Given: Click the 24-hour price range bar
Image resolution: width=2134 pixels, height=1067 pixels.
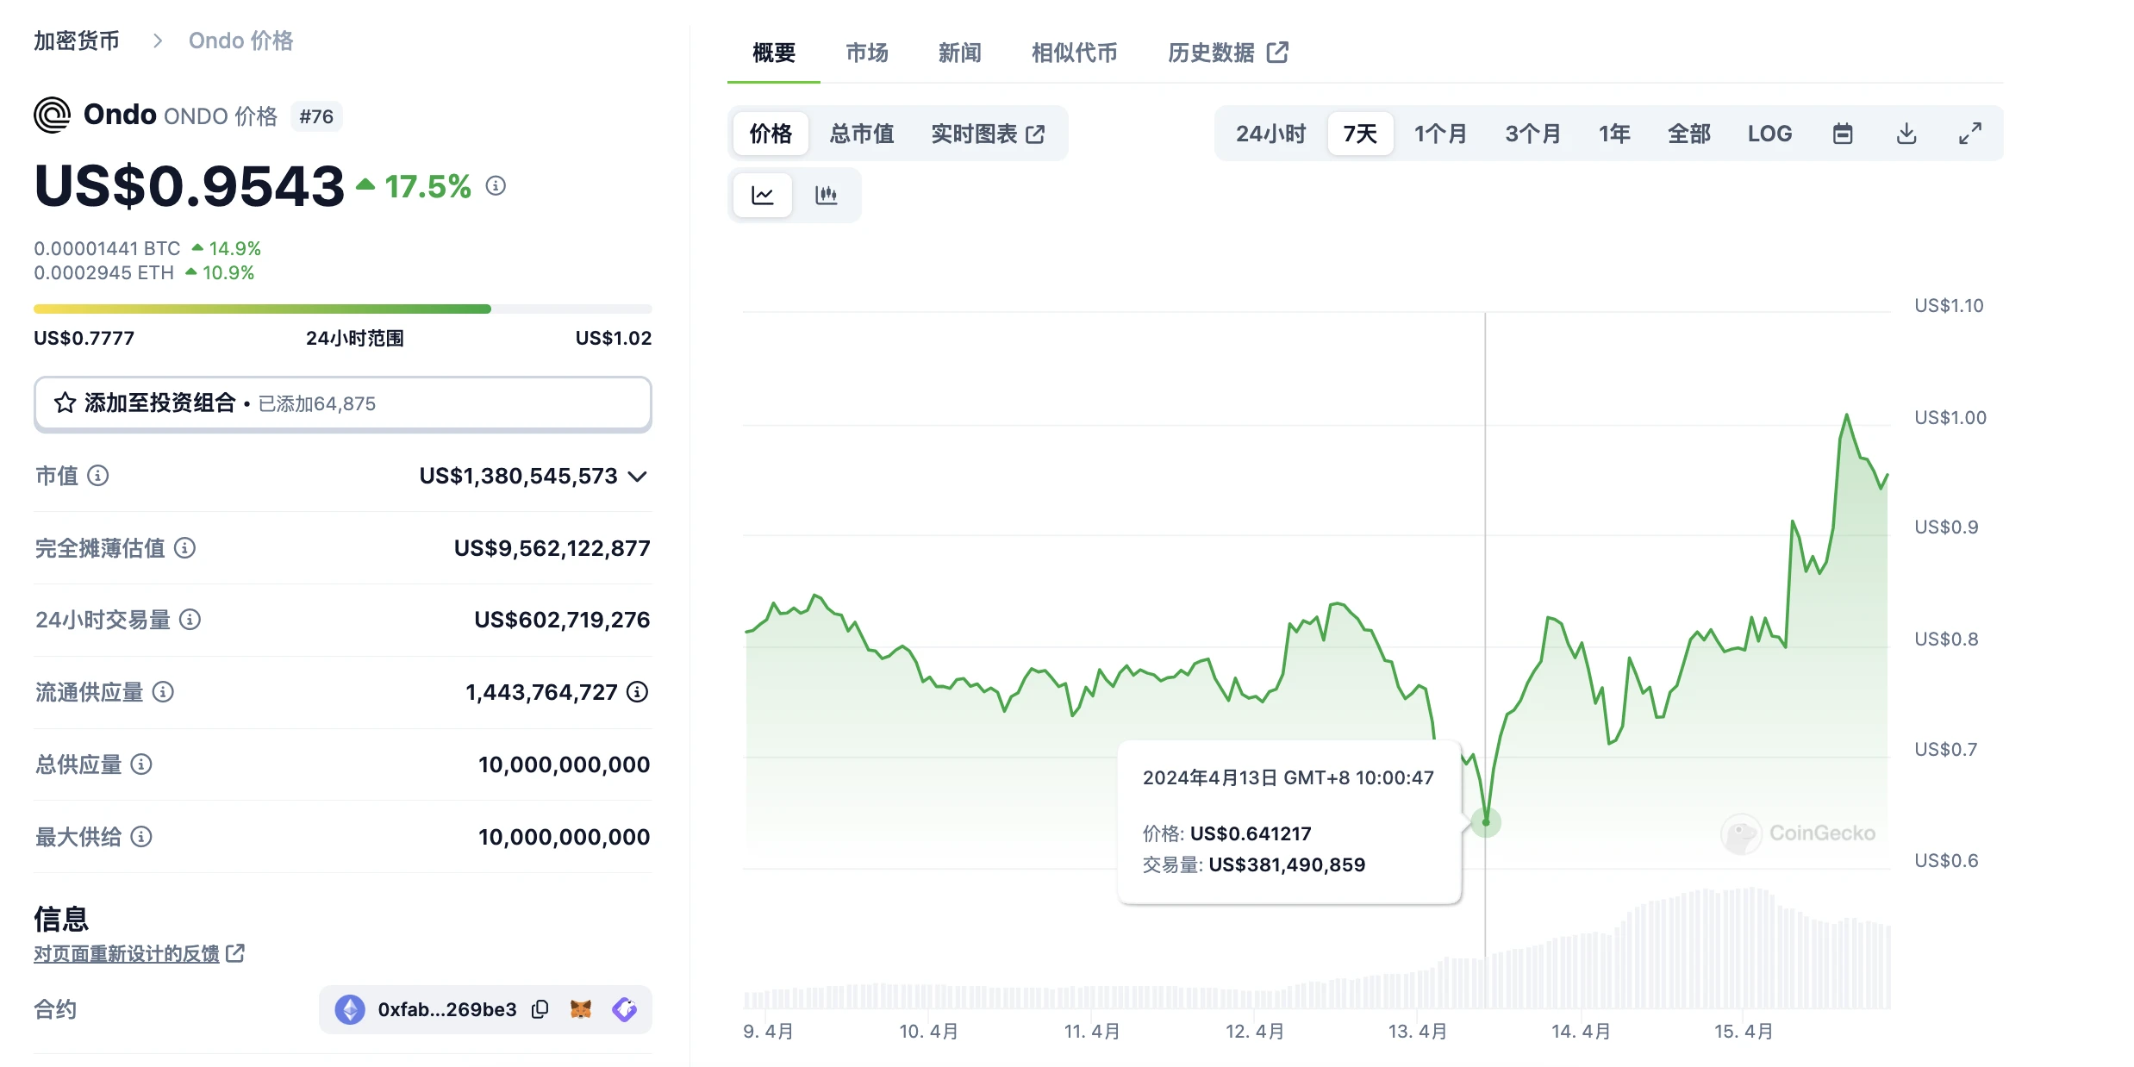Looking at the screenshot, I should [x=342, y=308].
